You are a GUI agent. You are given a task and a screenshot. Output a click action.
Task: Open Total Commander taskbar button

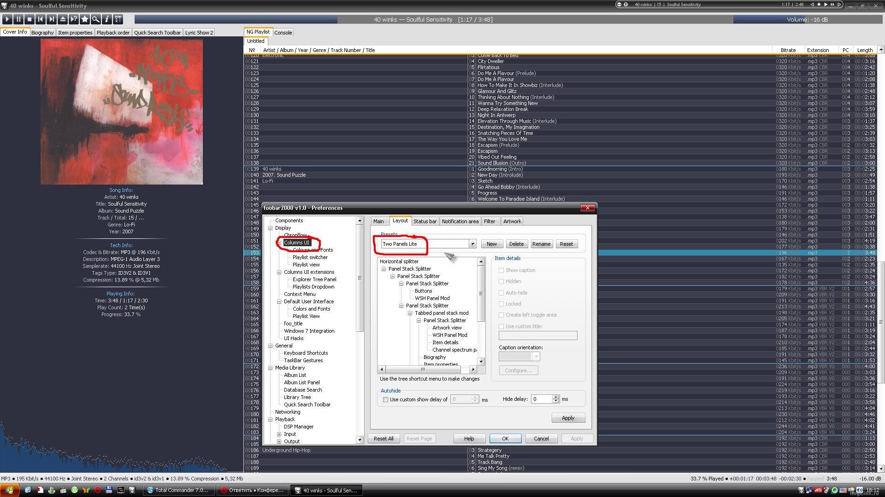point(179,490)
